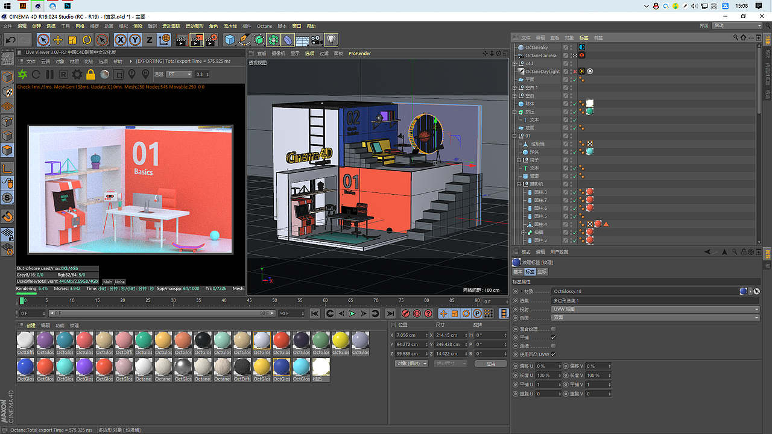
Task: Toggle the X axis lock
Action: (x=121, y=40)
